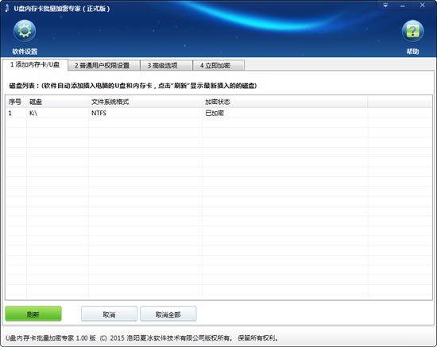Image resolution: width=437 pixels, height=347 pixels.
Task: Sort by the 磁盘 column header
Action: coord(58,102)
